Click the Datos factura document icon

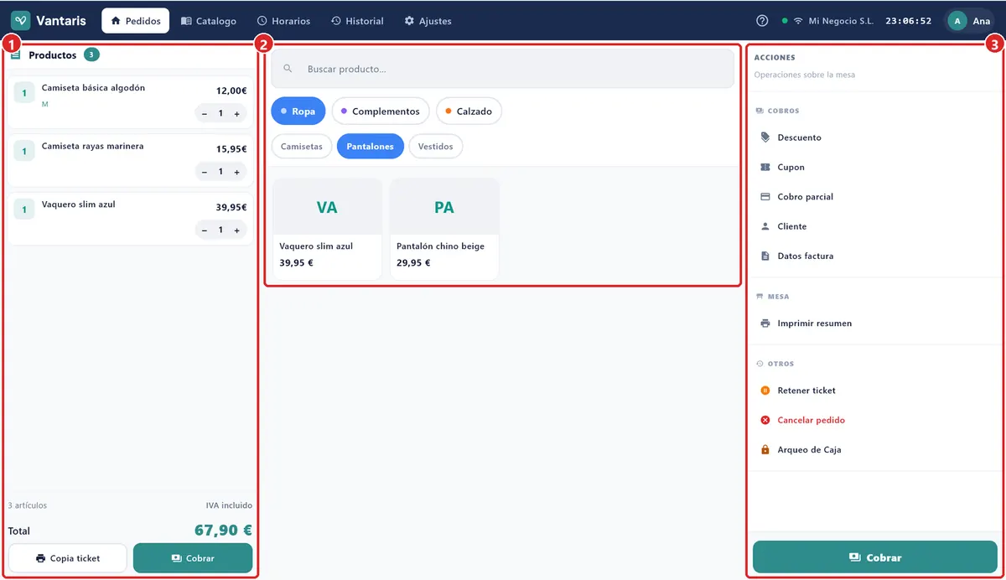pyautogui.click(x=765, y=256)
